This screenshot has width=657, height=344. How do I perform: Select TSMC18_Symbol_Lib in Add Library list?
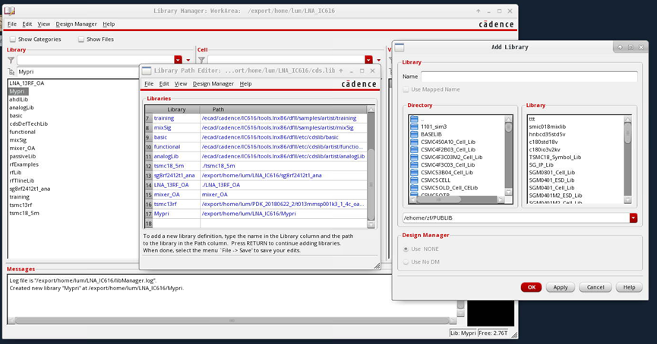554,157
